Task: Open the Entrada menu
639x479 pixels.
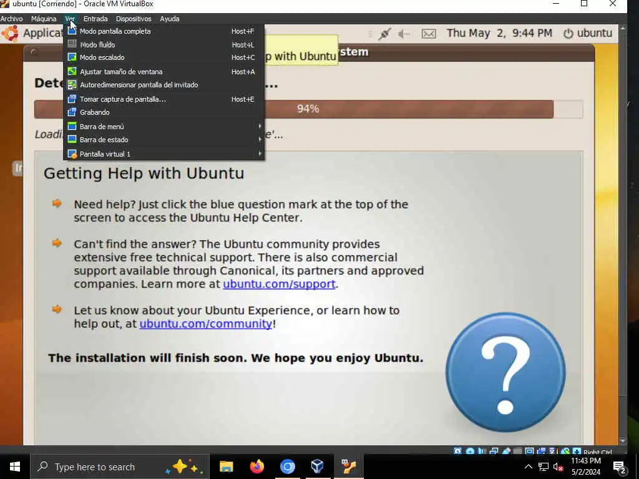Action: [x=95, y=19]
